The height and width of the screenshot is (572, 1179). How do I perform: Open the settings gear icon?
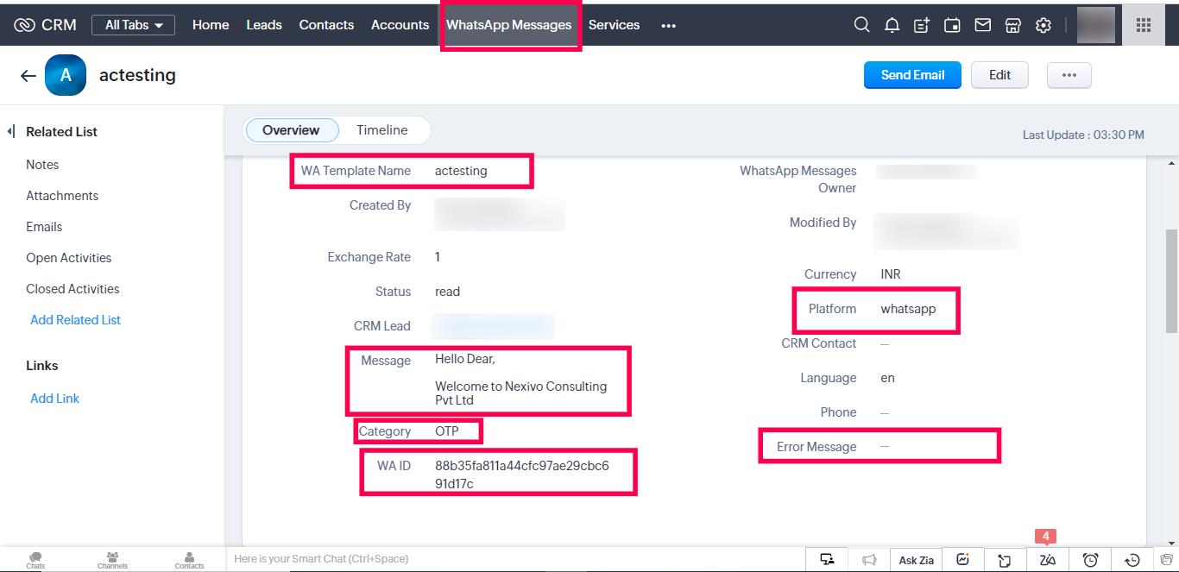pyautogui.click(x=1043, y=25)
